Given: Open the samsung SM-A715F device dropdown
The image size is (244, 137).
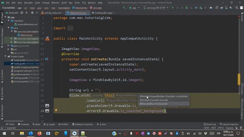Looking at the screenshot, I should pyautogui.click(x=156, y=8).
